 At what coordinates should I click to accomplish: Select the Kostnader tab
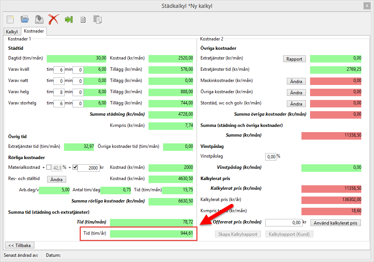pos(34,31)
